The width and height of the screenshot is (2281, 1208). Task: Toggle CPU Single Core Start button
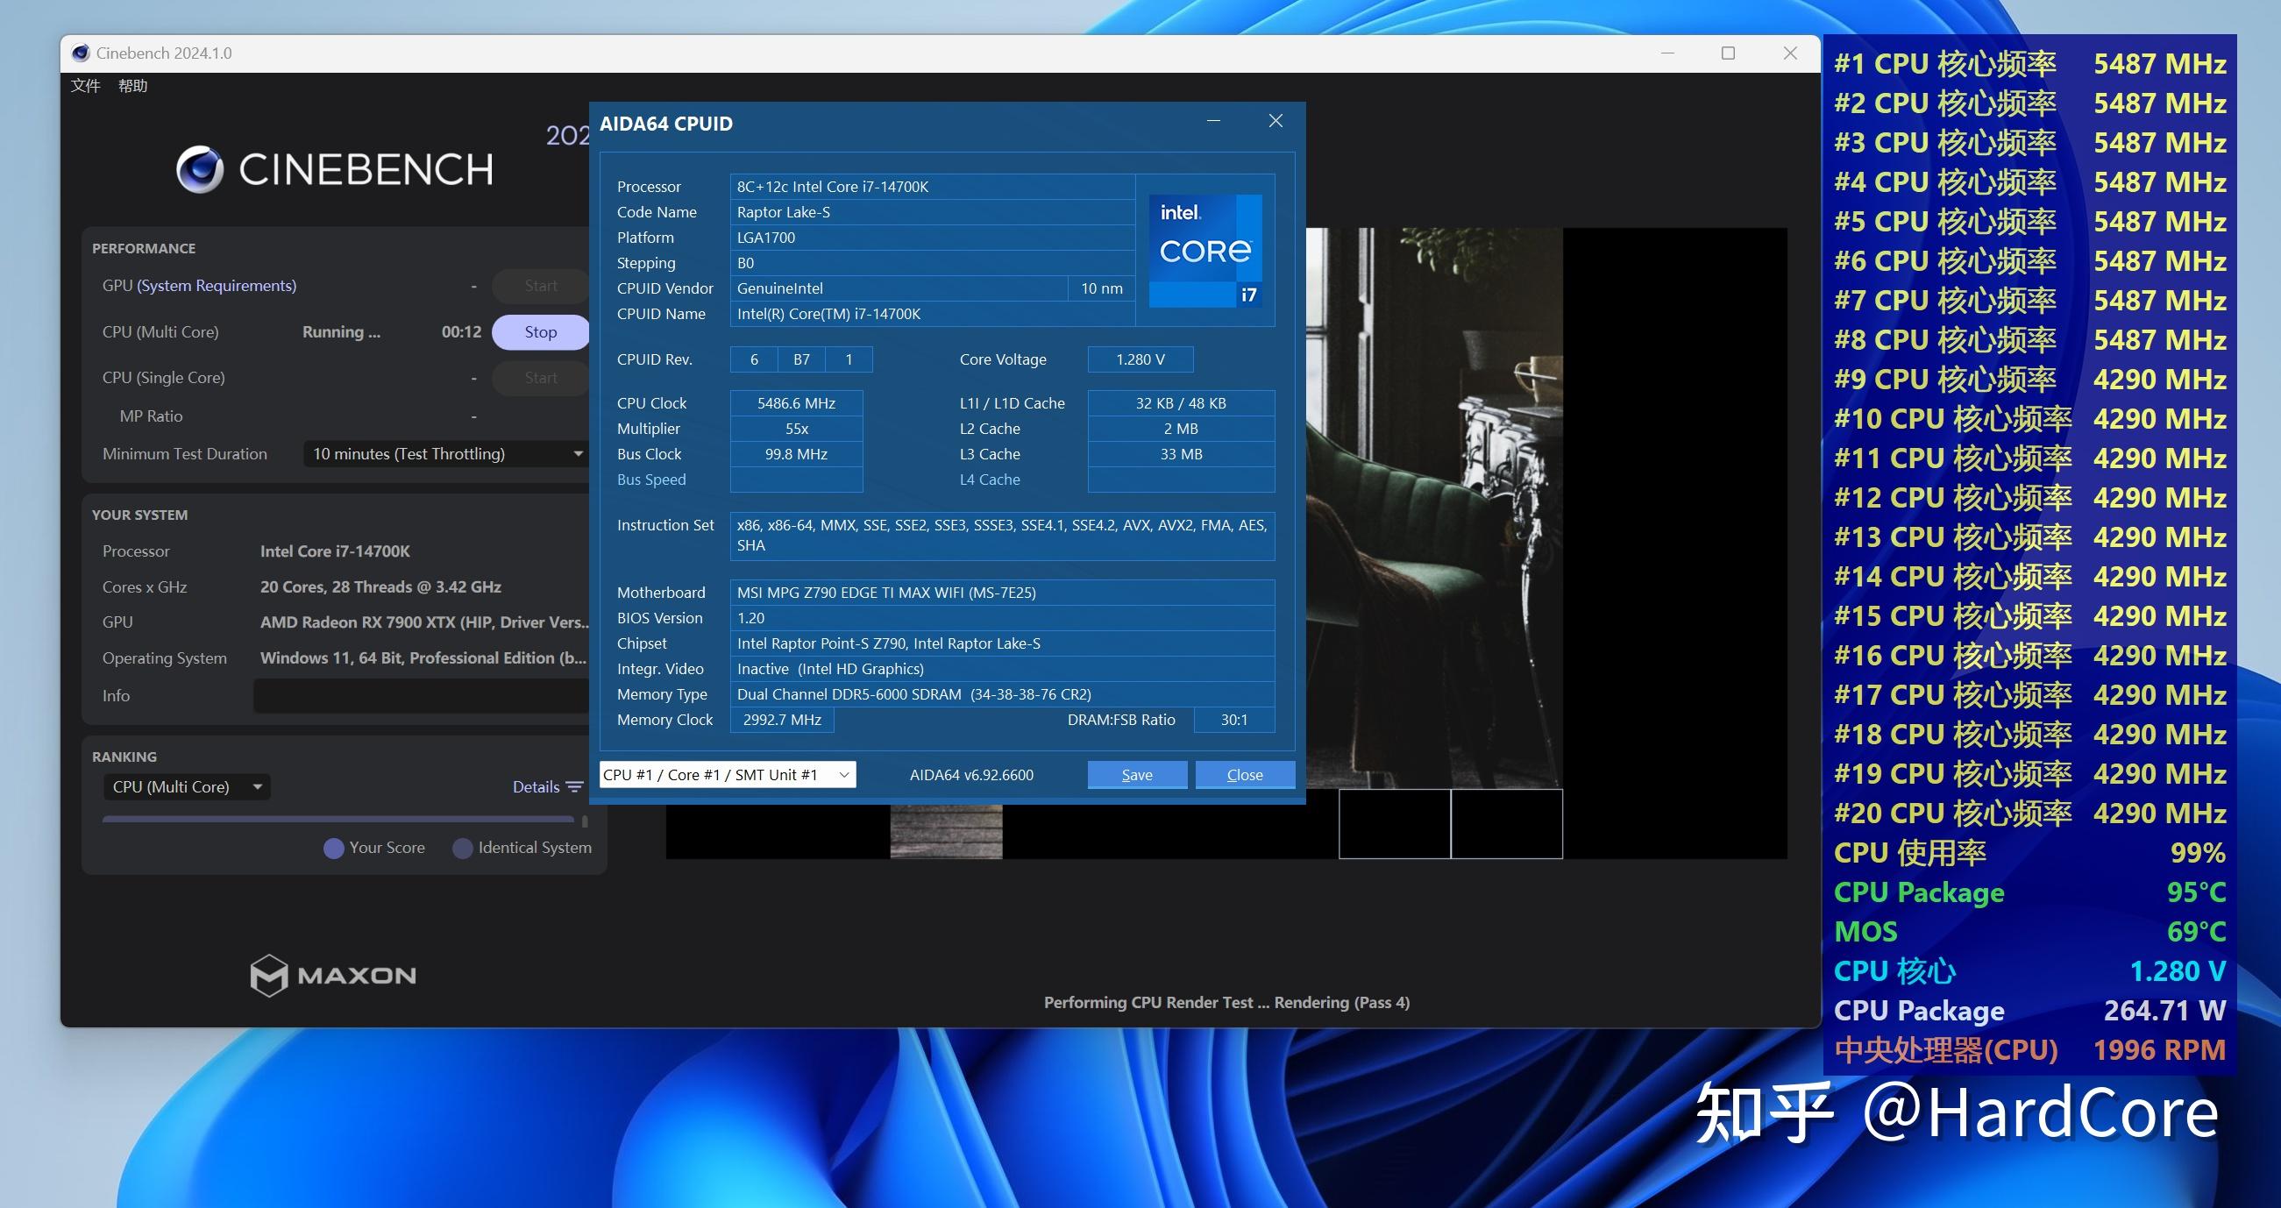click(x=540, y=377)
